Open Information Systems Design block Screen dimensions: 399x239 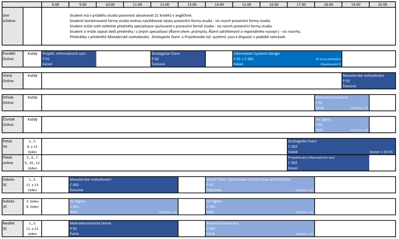click(x=287, y=59)
